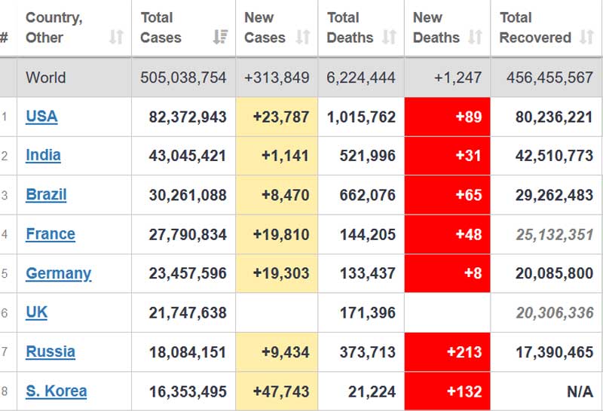Open the Brazil country link
The image size is (603, 411).
(x=46, y=194)
